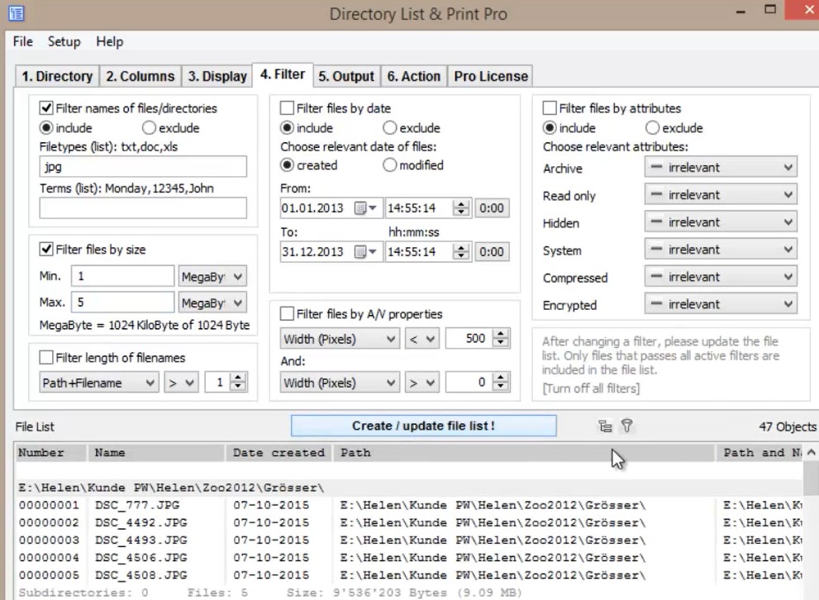Open Min size unit MegaByte dropdown

(x=212, y=276)
